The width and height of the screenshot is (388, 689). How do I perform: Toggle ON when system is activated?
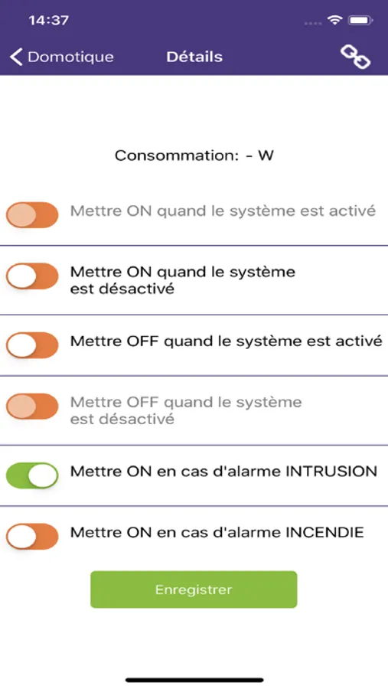[32, 215]
